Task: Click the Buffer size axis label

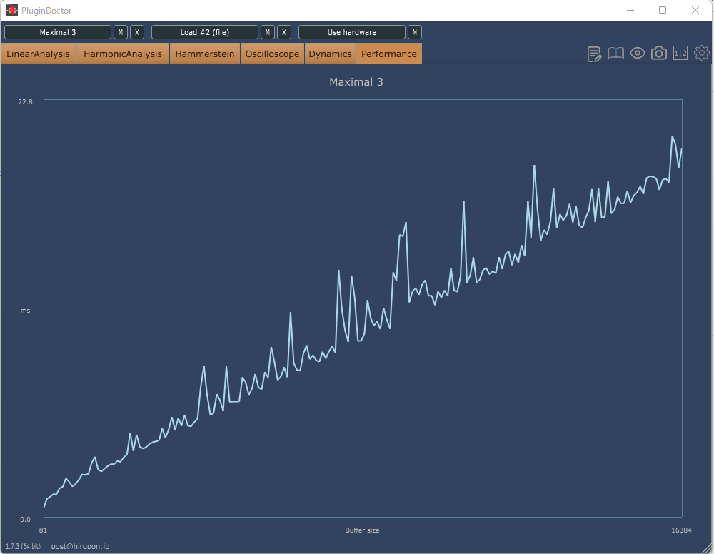Action: click(x=362, y=530)
